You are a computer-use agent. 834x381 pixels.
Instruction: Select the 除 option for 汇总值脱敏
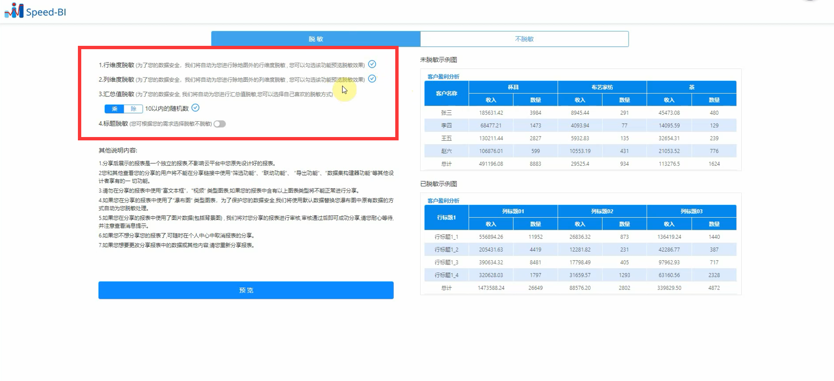[x=133, y=109]
